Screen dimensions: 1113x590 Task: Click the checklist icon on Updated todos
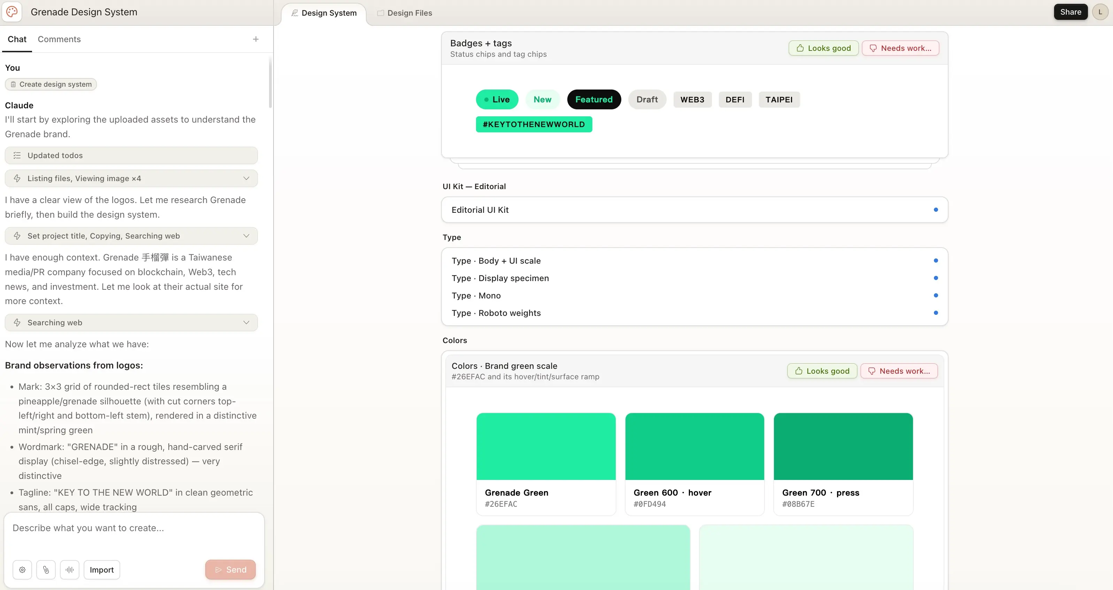(17, 155)
